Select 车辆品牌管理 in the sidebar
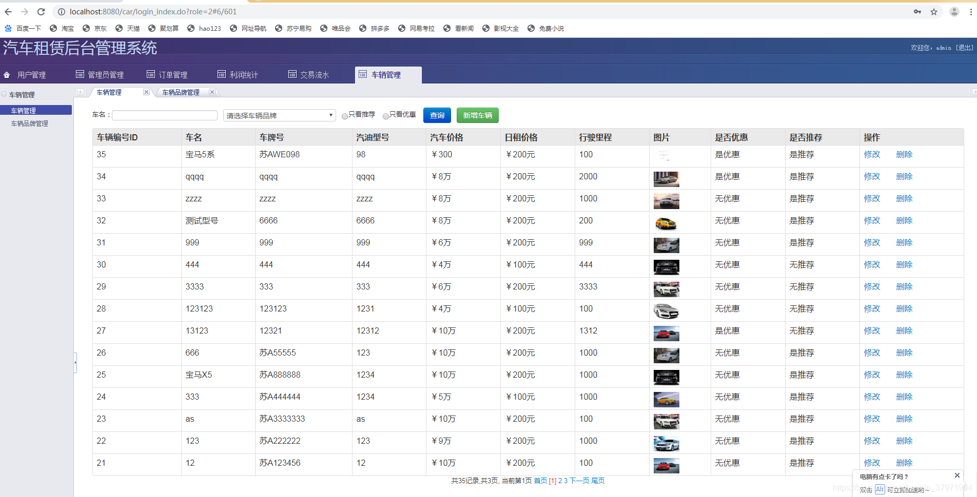The height and width of the screenshot is (497, 977). pyautogui.click(x=30, y=123)
